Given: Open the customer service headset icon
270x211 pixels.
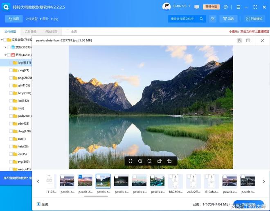Looking at the screenshot, I should pos(225,7).
